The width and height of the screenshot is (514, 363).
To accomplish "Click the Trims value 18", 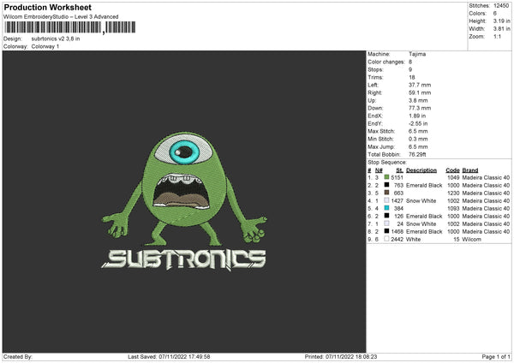I will [x=412, y=77].
